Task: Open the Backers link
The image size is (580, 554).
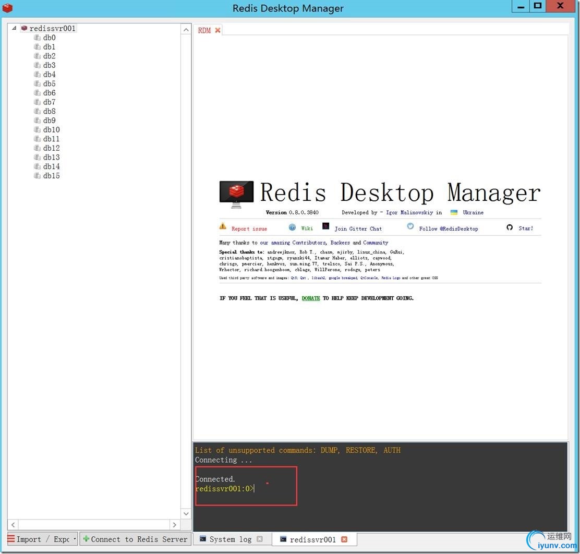Action: pyautogui.click(x=340, y=243)
